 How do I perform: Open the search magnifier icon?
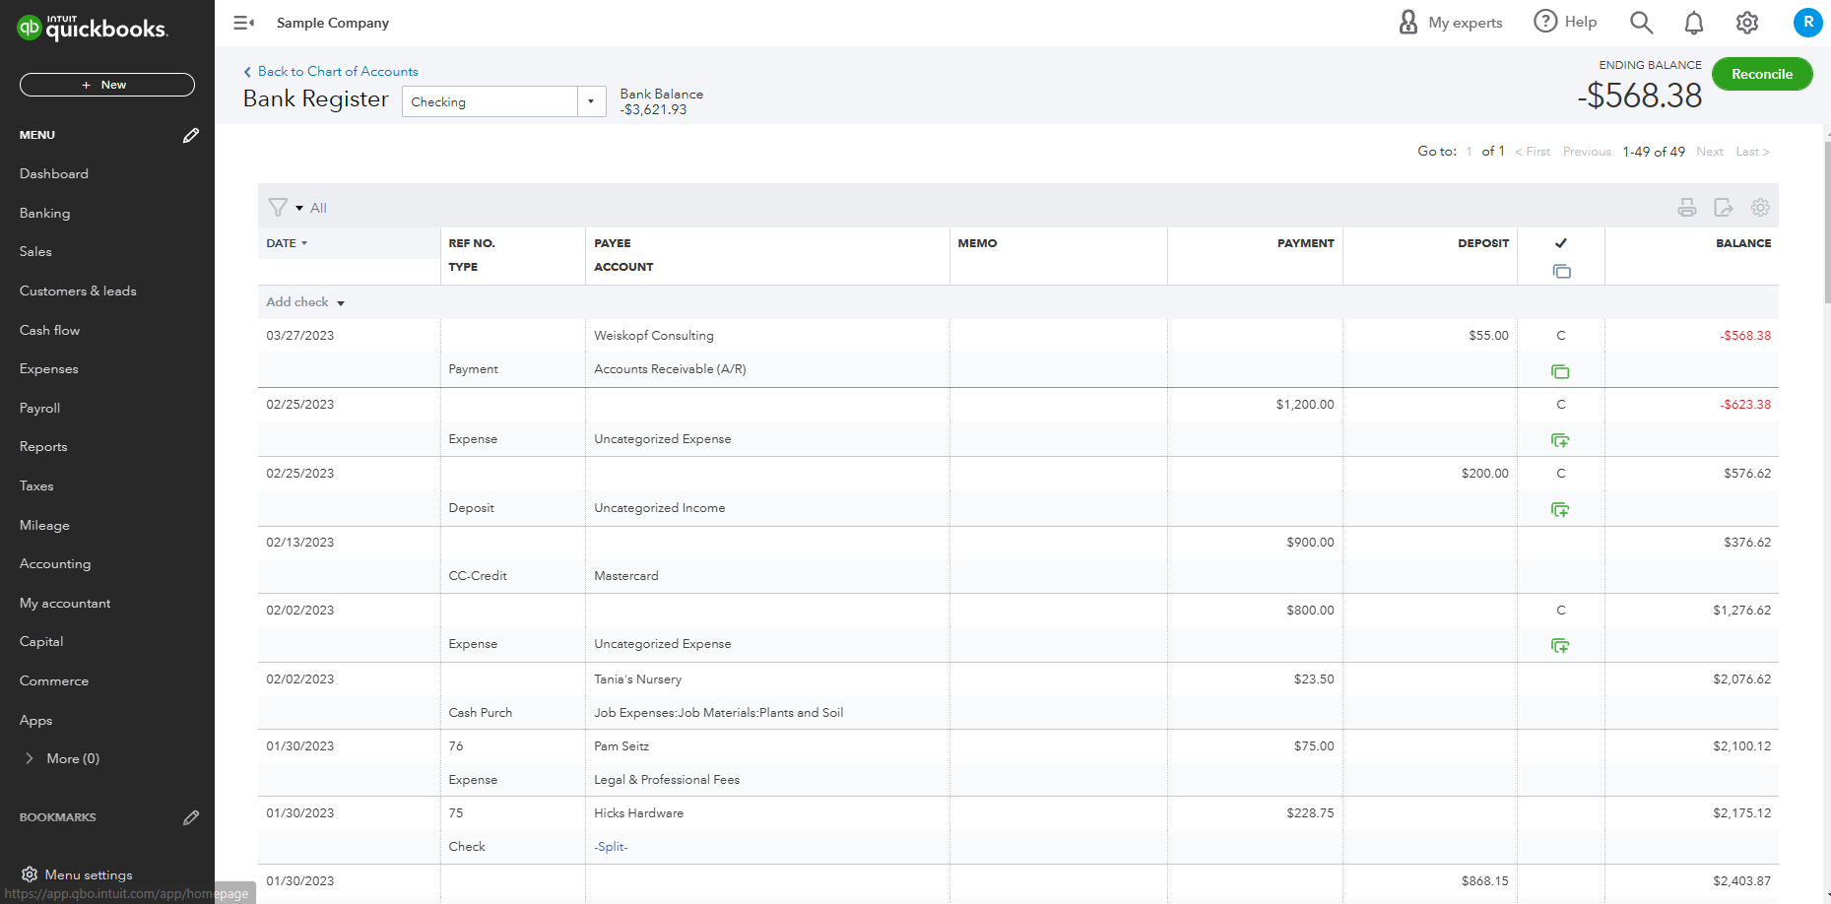[1641, 23]
